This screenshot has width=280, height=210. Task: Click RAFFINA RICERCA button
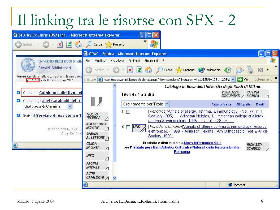[257, 94]
